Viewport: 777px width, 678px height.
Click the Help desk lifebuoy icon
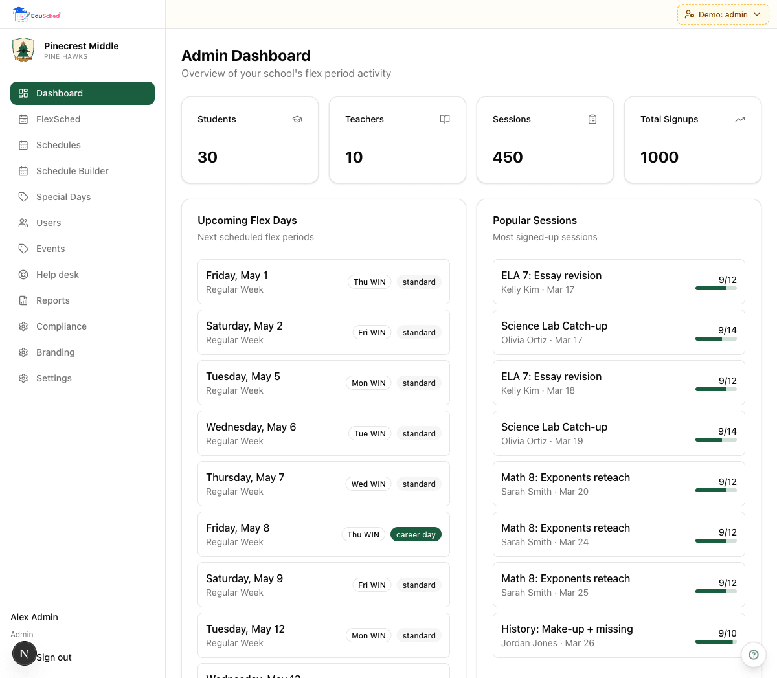point(23,275)
